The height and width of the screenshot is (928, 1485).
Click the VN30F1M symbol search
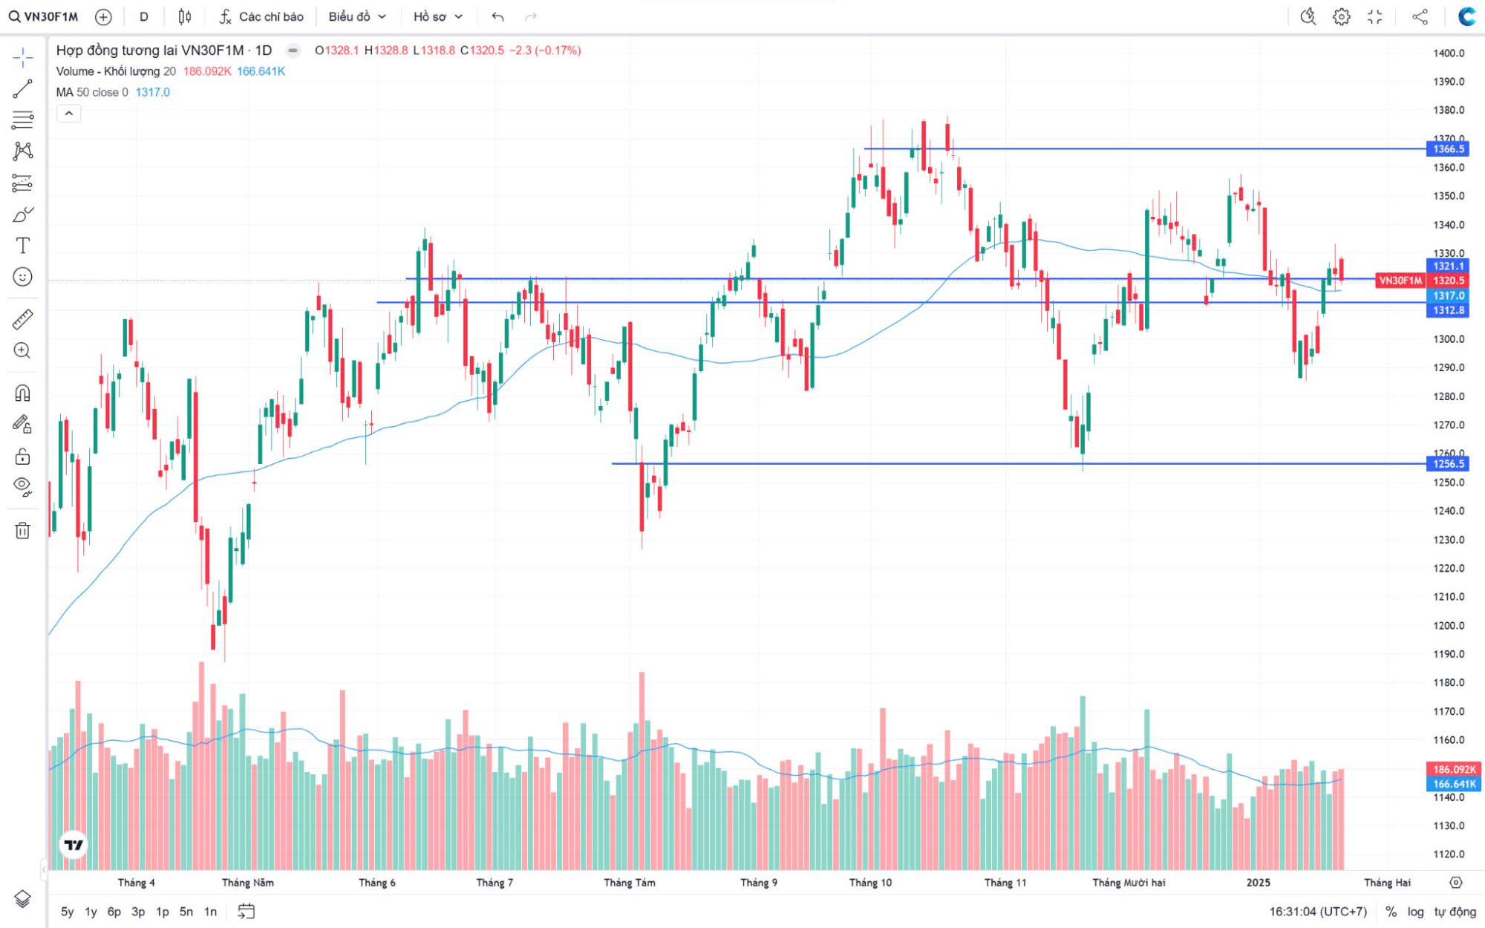pos(43,16)
